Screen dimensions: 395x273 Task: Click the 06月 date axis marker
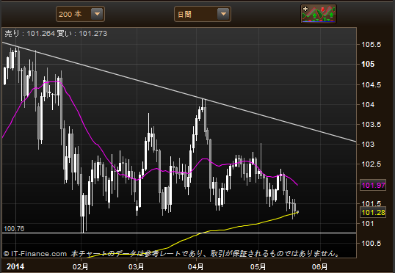point(319,266)
